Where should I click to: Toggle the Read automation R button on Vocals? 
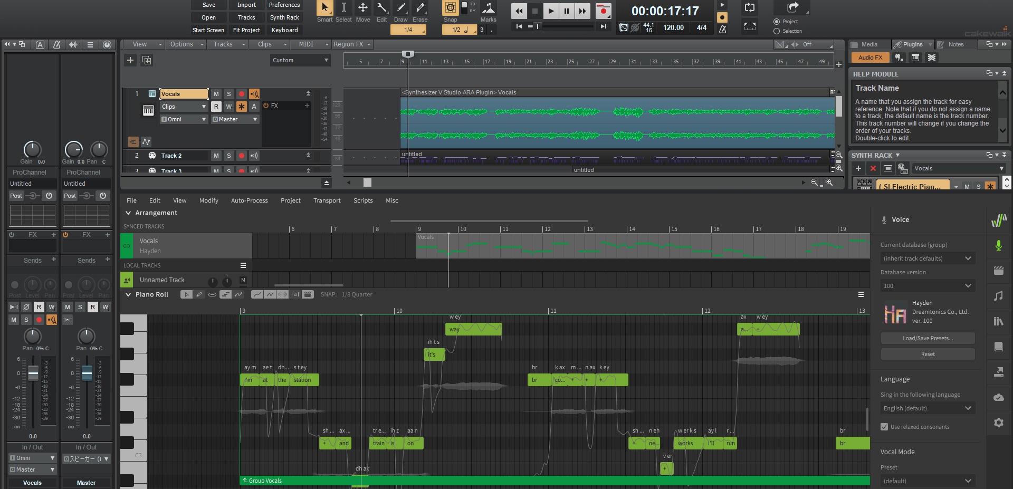click(216, 107)
